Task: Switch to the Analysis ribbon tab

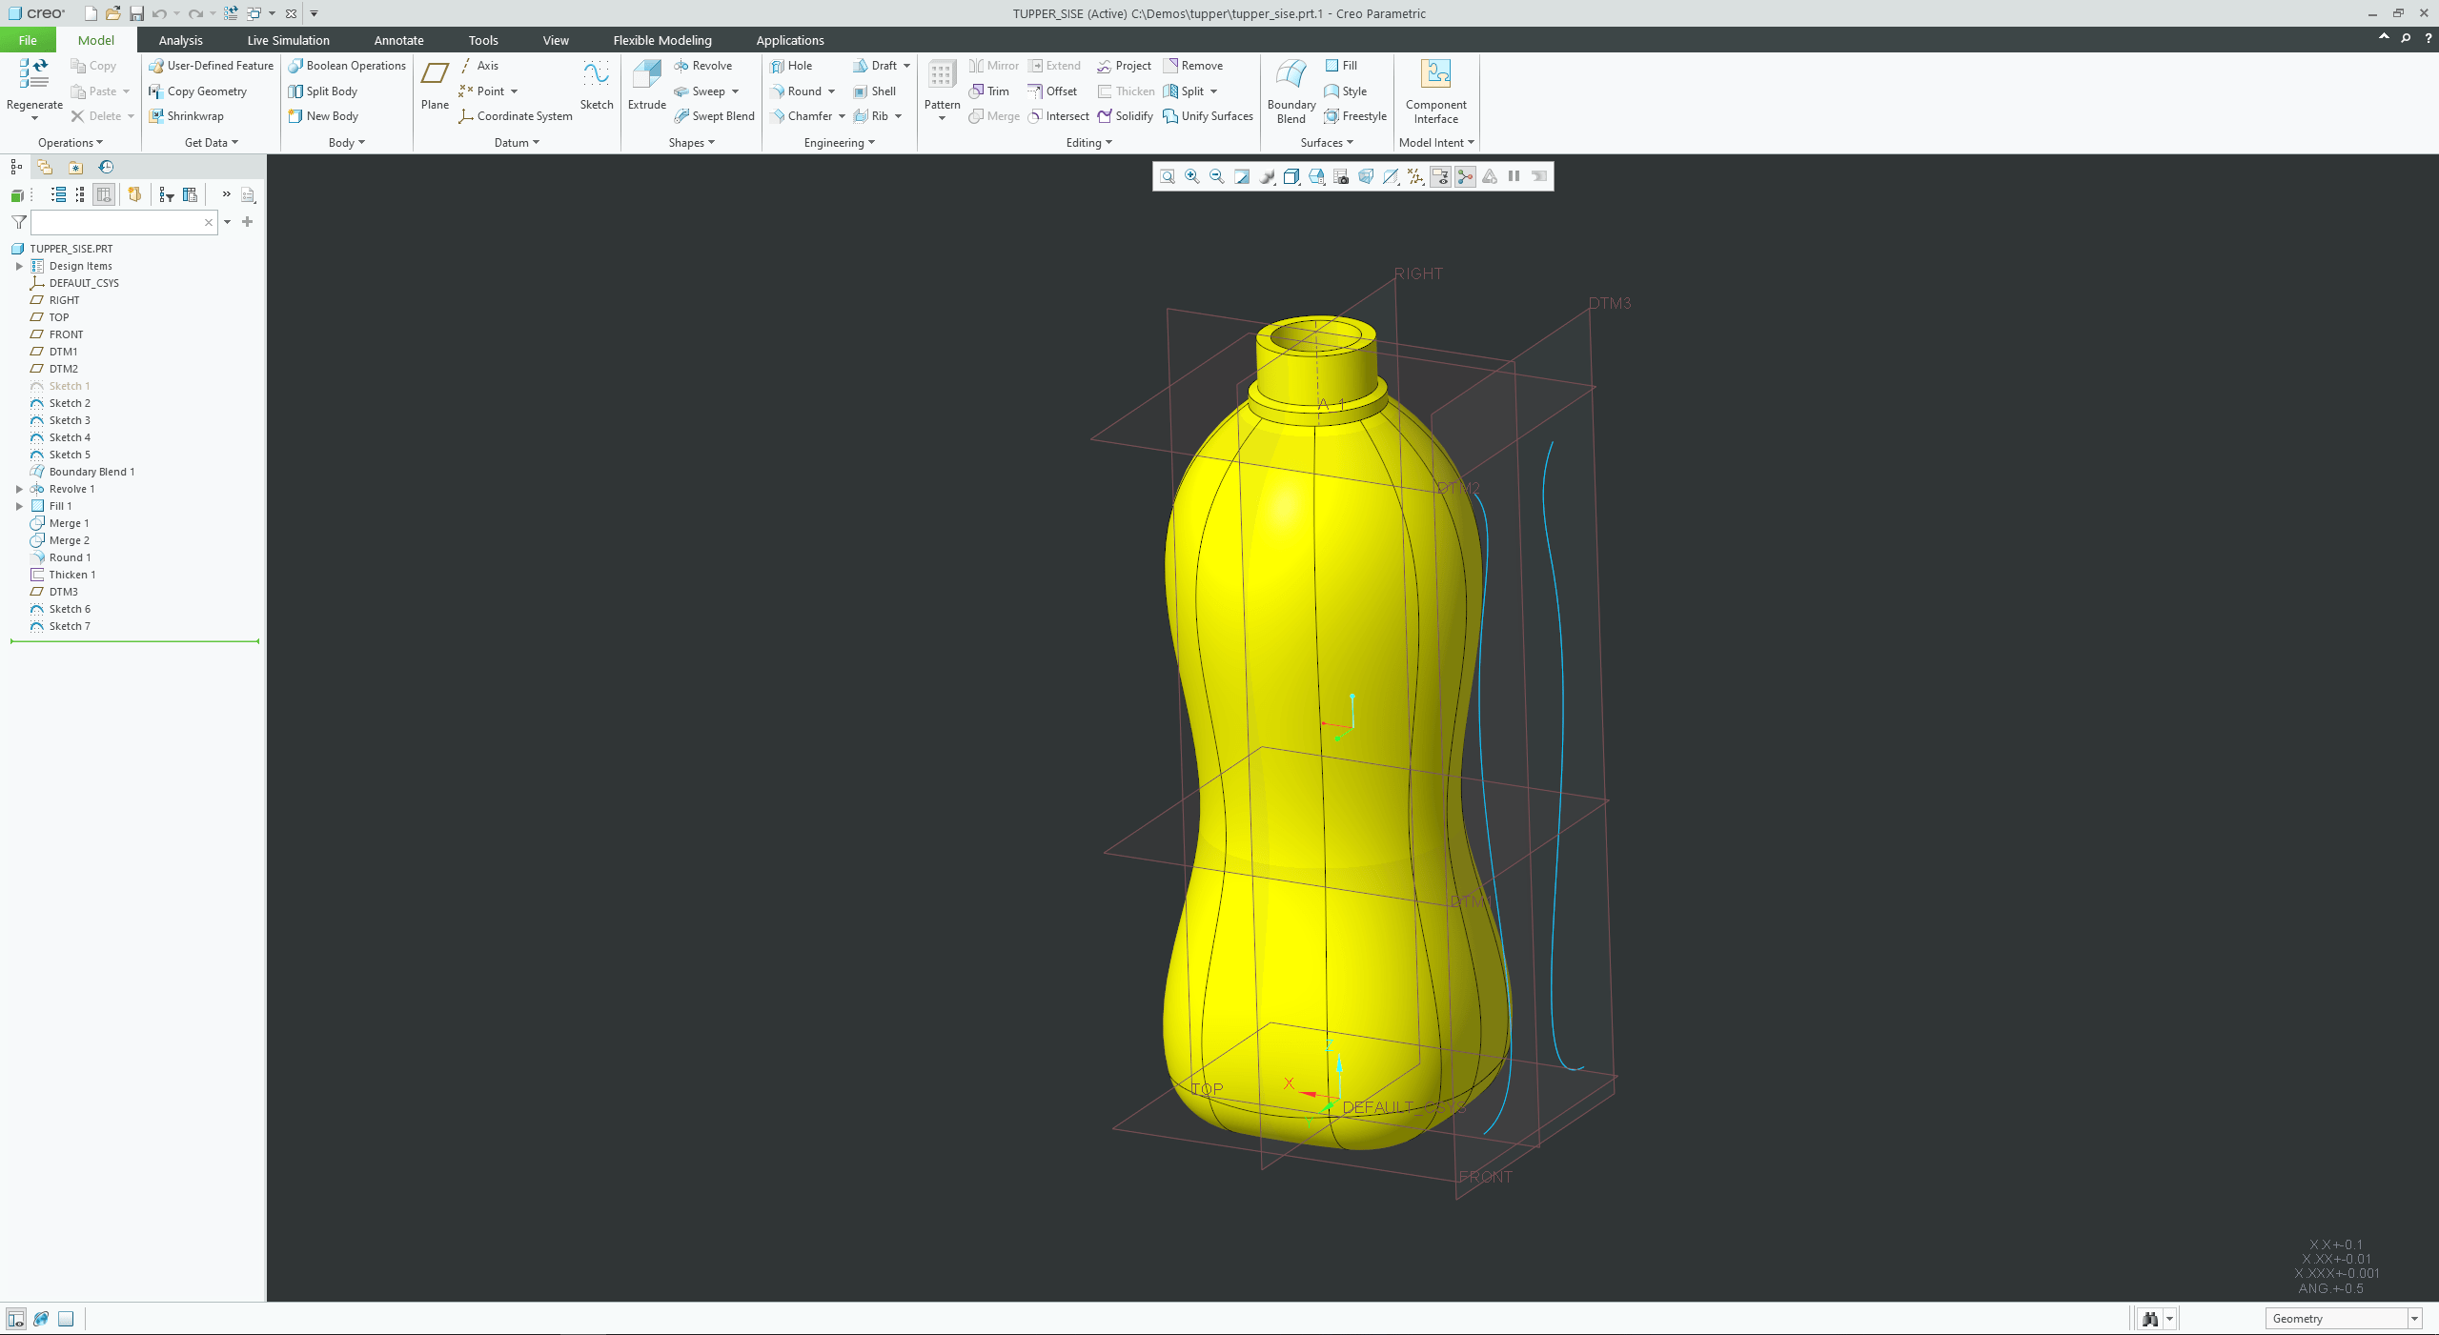Action: point(180,40)
